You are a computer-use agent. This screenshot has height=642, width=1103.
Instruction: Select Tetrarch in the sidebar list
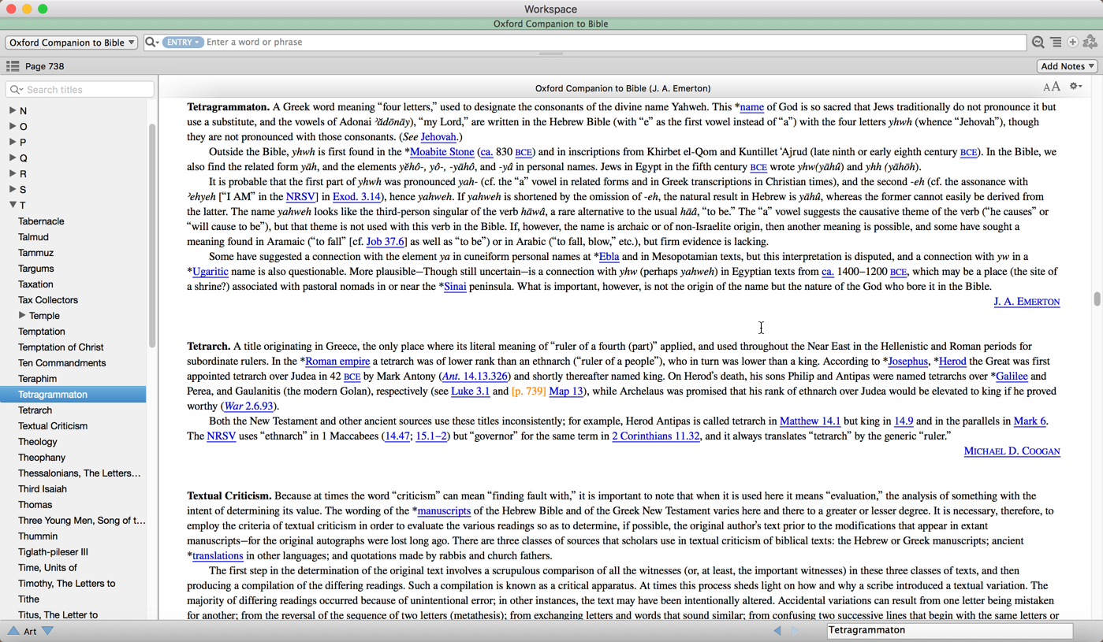[35, 410]
